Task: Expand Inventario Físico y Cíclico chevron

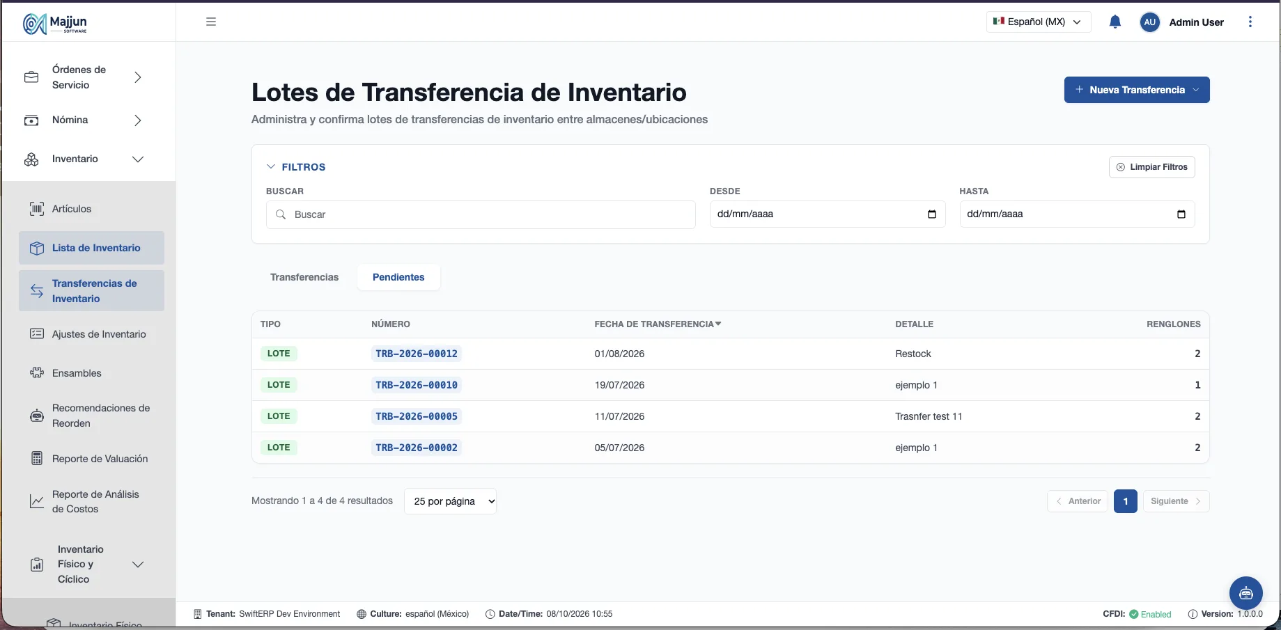Action: click(x=137, y=565)
